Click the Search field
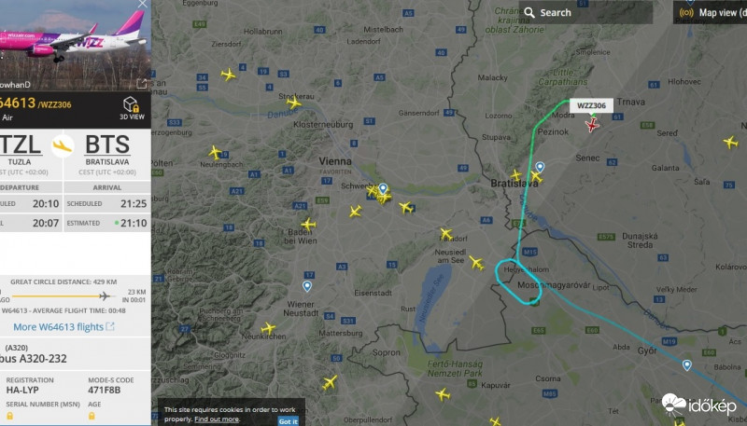 click(585, 12)
